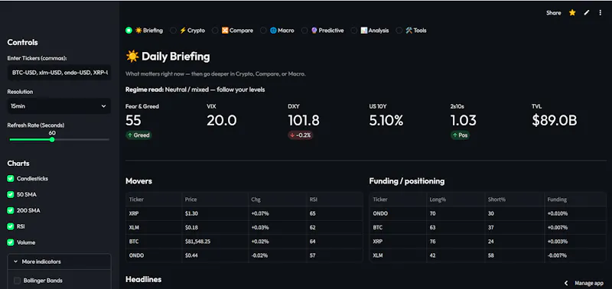Uncheck the RSI checkbox
The height and width of the screenshot is (289, 612).
tap(11, 226)
